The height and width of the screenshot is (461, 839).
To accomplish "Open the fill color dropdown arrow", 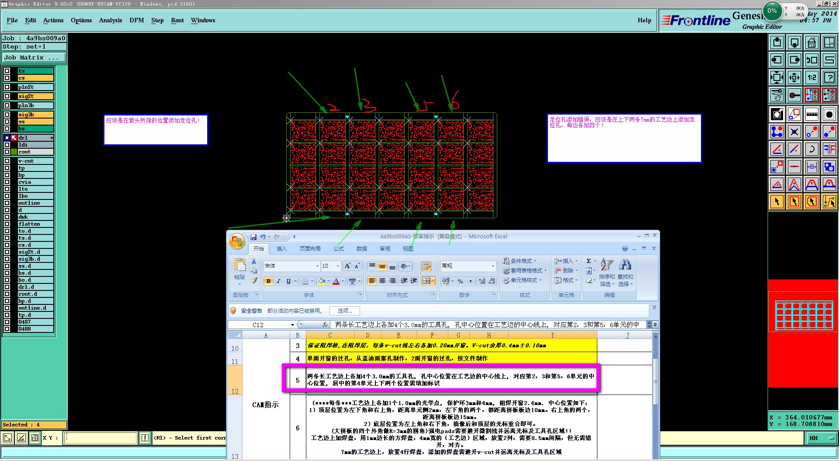I will pyautogui.click(x=329, y=281).
